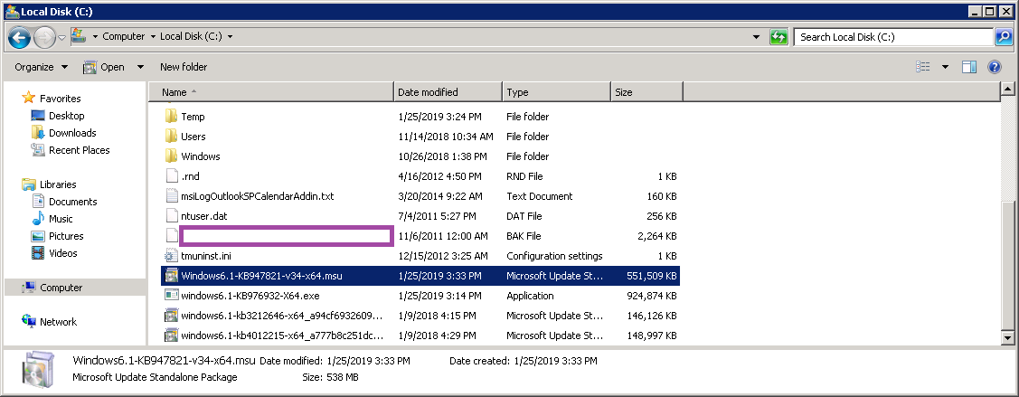Click the Windows folder icon
This screenshot has width=1019, height=397.
click(171, 156)
